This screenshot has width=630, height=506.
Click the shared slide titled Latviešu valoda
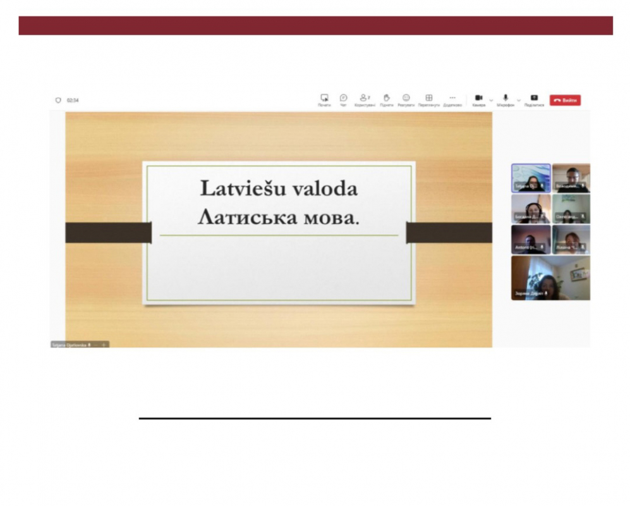click(279, 231)
